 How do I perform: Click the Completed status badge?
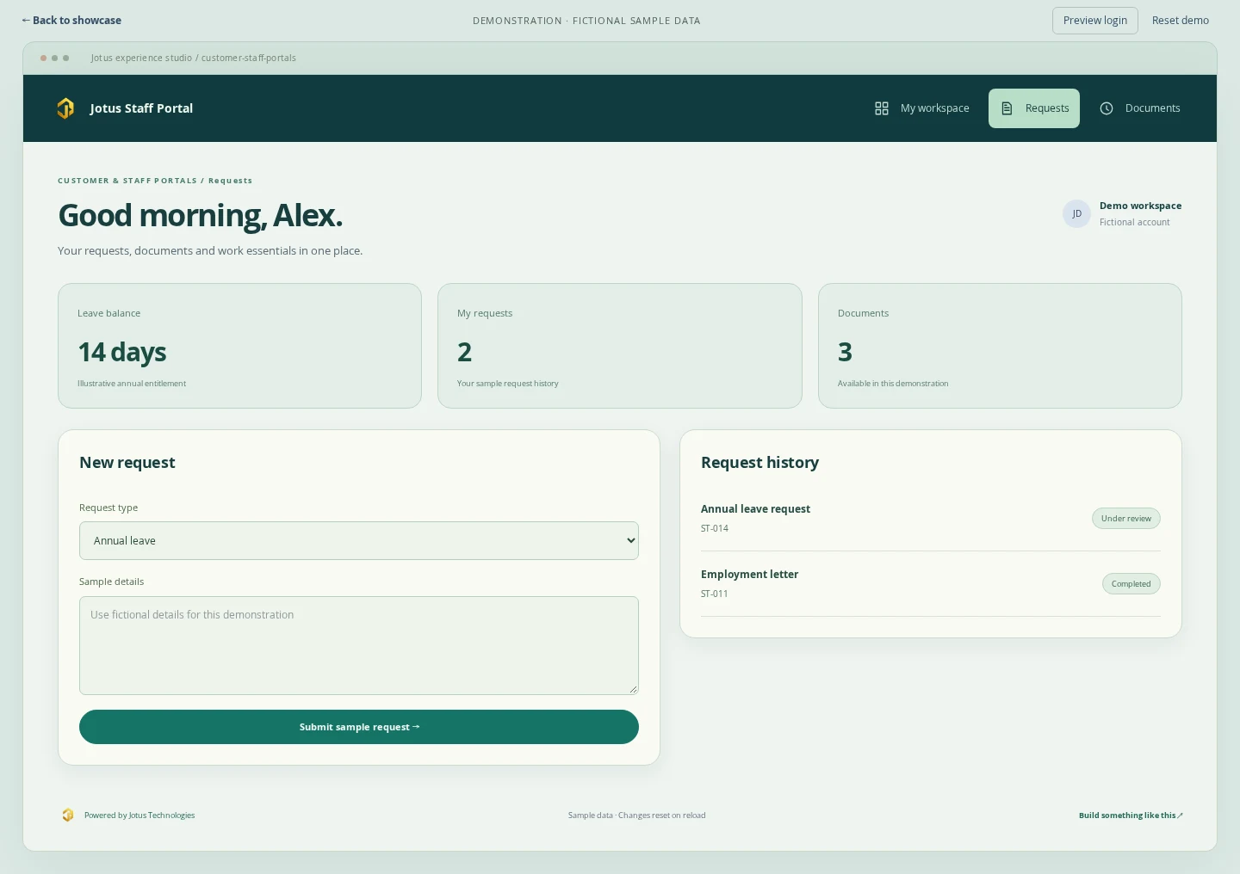(1131, 584)
